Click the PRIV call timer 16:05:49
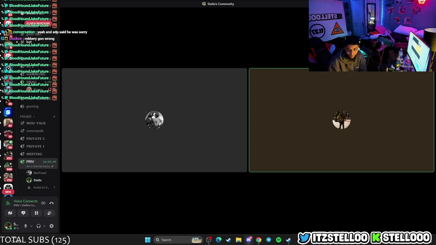This screenshot has width=436, height=245. [x=49, y=162]
